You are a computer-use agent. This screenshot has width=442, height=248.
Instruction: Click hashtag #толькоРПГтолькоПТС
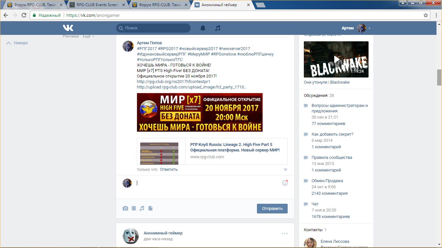pos(160,60)
